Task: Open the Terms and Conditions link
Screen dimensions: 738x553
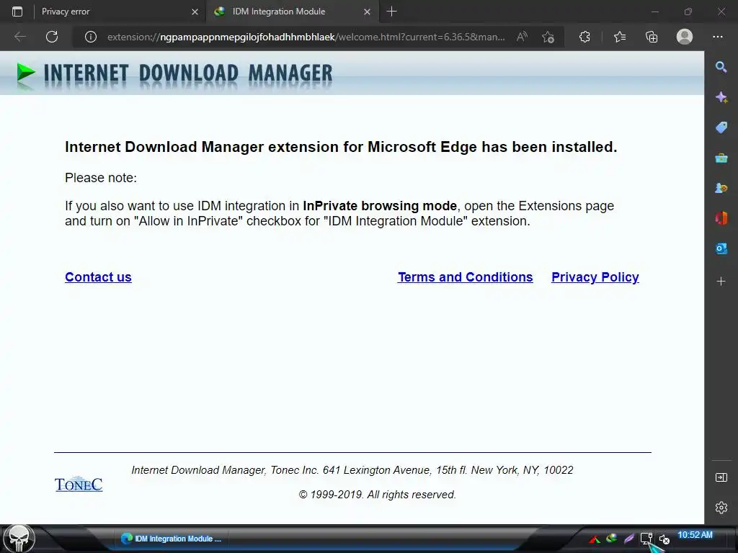Action: (466, 277)
